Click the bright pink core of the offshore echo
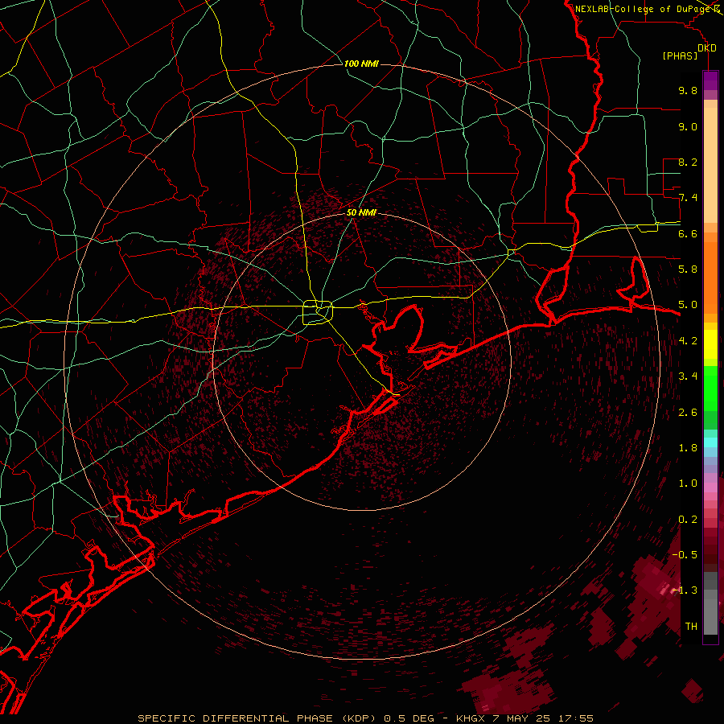 pos(664,589)
